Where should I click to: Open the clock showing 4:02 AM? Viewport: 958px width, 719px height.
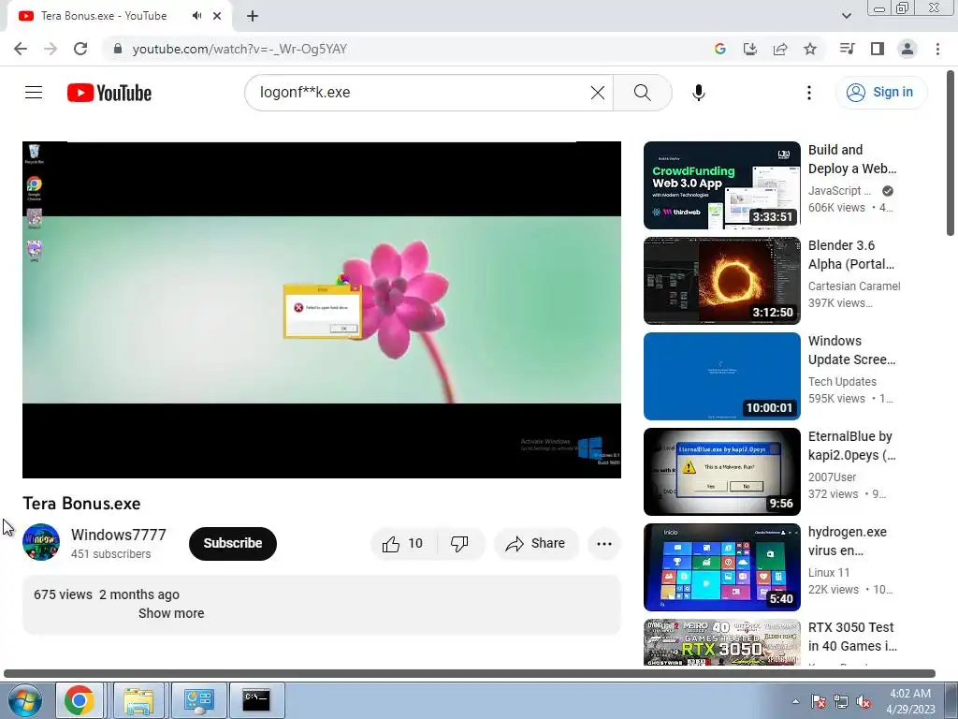[910, 700]
